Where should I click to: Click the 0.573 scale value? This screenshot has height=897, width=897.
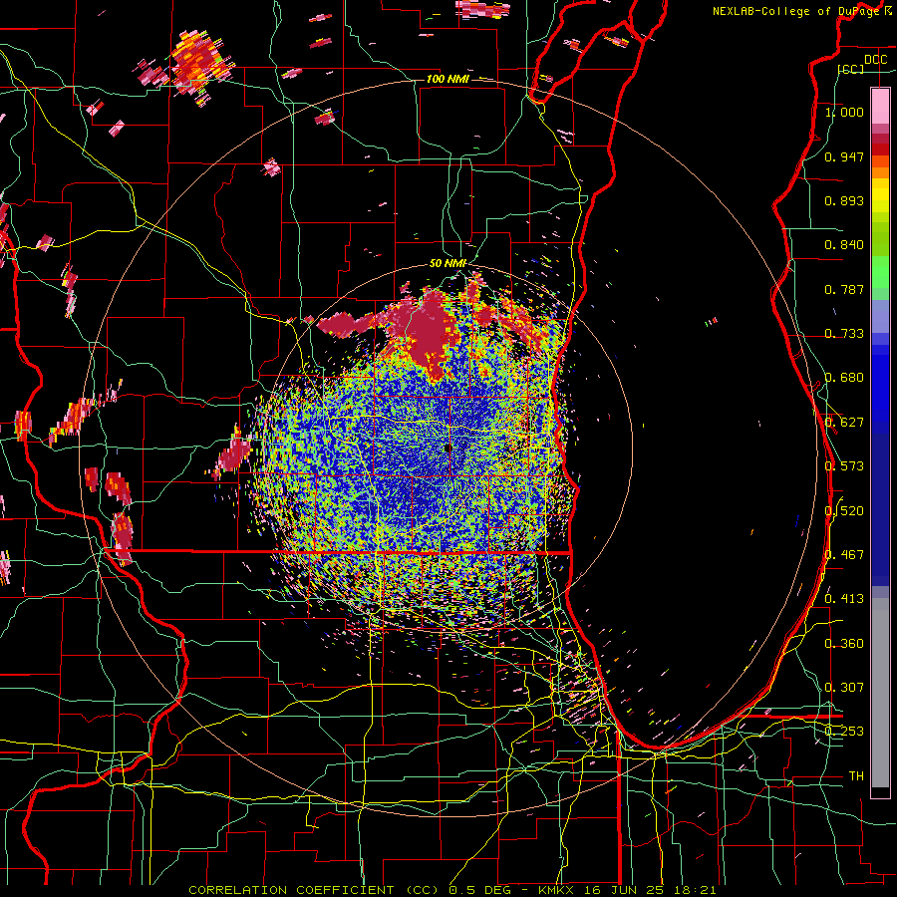click(x=844, y=466)
